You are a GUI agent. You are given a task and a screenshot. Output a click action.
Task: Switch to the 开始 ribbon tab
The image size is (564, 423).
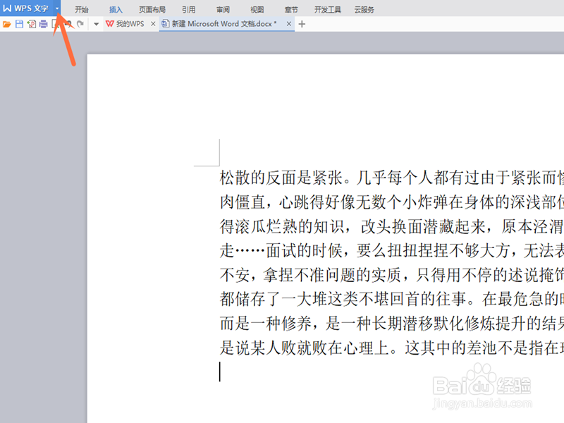coord(82,10)
